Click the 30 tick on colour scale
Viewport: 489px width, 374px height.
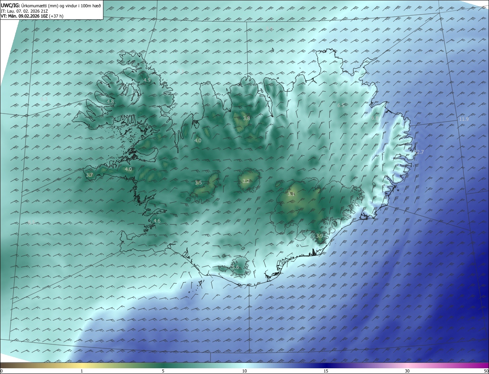pos(407,371)
